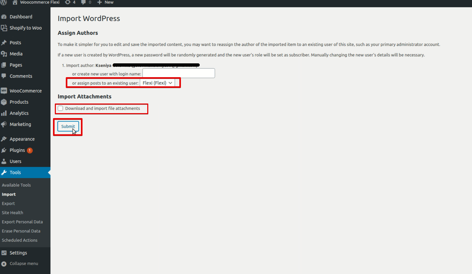Click the Products box icon

[4, 102]
